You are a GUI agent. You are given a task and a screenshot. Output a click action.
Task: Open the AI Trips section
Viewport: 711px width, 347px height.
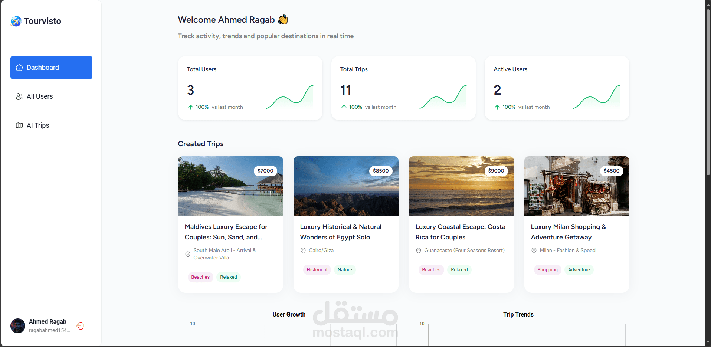38,125
